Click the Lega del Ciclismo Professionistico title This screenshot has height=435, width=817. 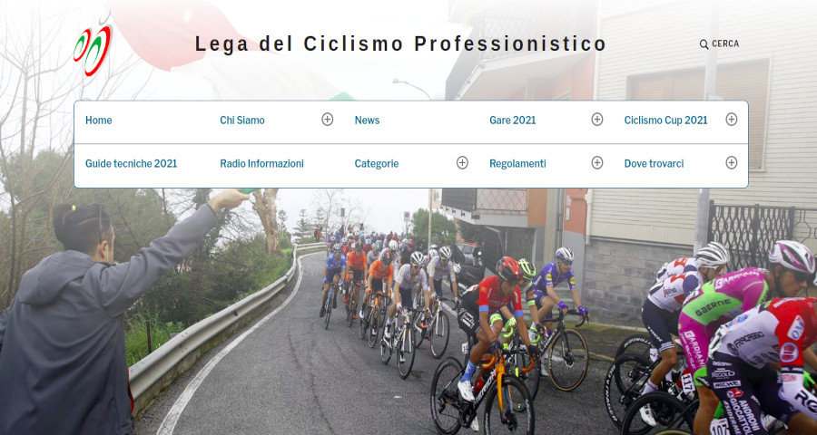[x=400, y=44]
